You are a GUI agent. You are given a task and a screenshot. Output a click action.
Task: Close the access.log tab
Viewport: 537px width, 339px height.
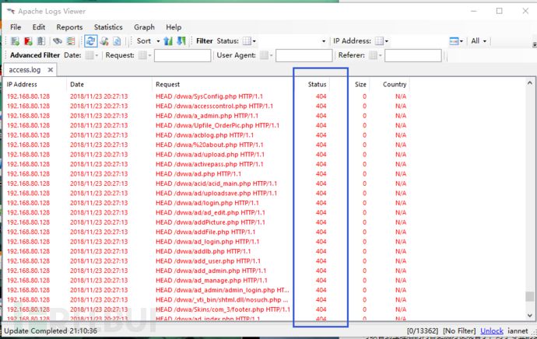click(x=51, y=69)
